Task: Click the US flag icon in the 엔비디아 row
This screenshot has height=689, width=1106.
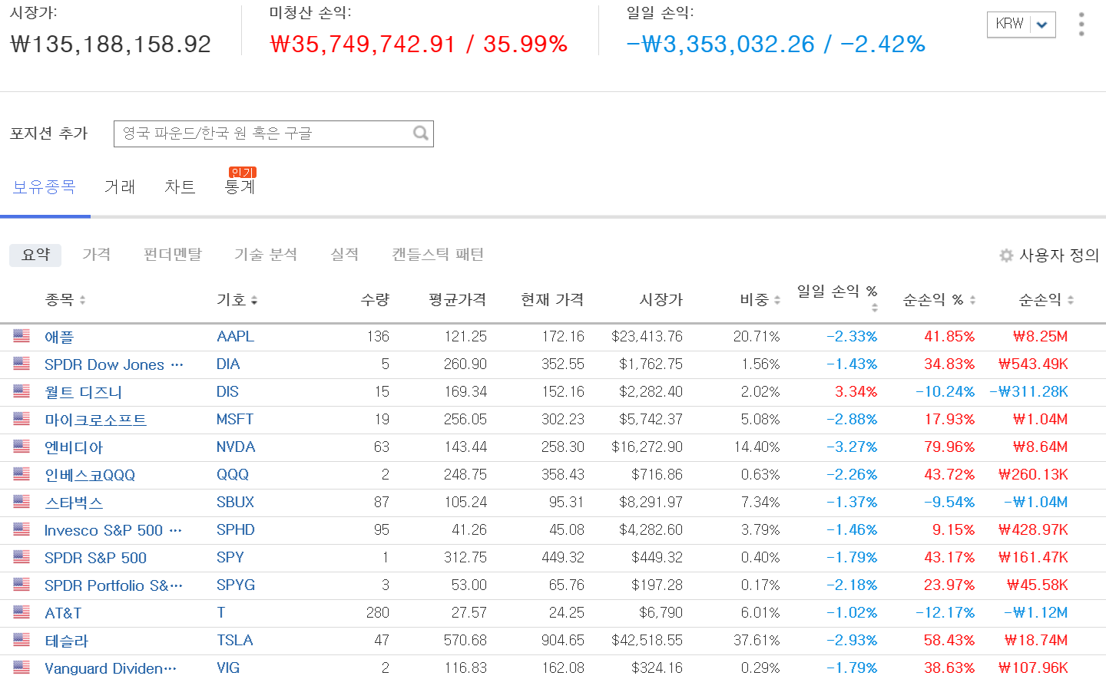Action: (22, 447)
